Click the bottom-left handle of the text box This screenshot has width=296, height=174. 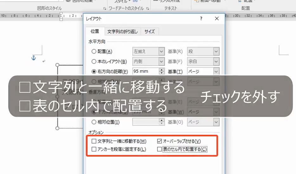click(x=57, y=128)
